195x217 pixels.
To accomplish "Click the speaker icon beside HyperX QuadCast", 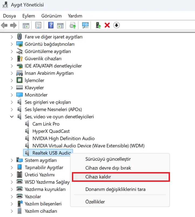I will (27, 131).
